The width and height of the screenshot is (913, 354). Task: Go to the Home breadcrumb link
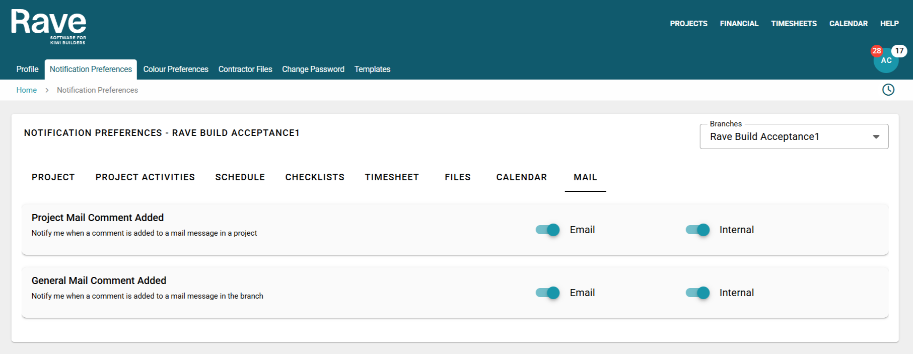tap(27, 90)
